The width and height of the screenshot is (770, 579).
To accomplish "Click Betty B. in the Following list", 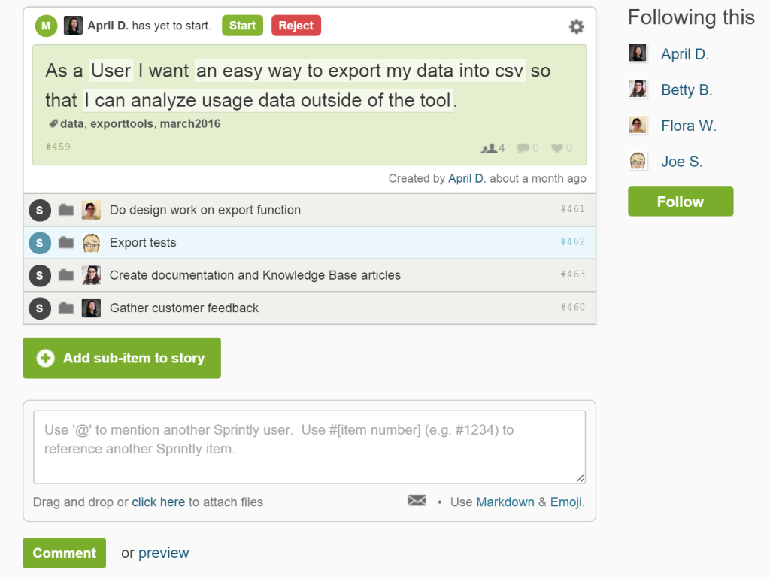I will (x=687, y=89).
